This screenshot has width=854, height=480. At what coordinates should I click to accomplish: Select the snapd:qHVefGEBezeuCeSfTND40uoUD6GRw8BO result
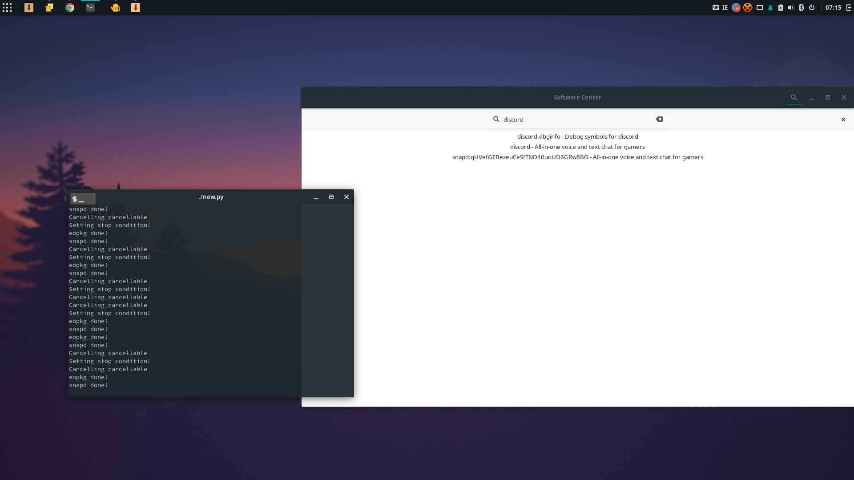pyautogui.click(x=577, y=157)
